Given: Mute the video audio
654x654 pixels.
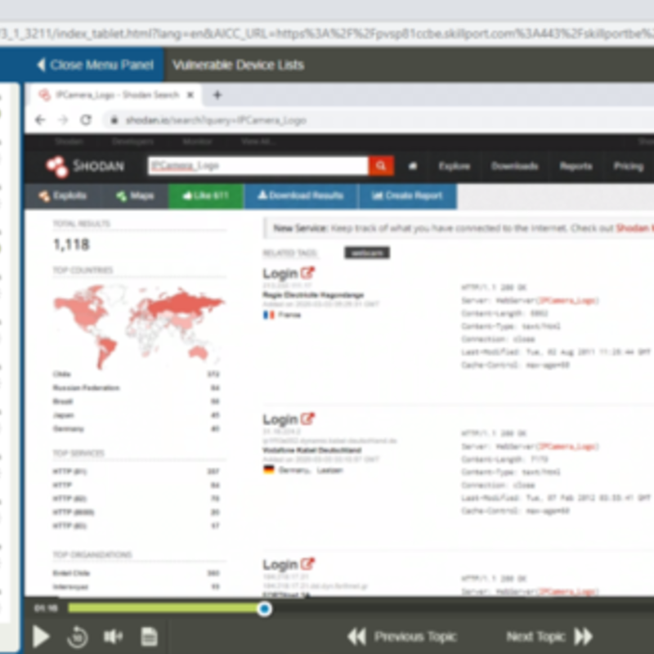Looking at the screenshot, I should [113, 636].
